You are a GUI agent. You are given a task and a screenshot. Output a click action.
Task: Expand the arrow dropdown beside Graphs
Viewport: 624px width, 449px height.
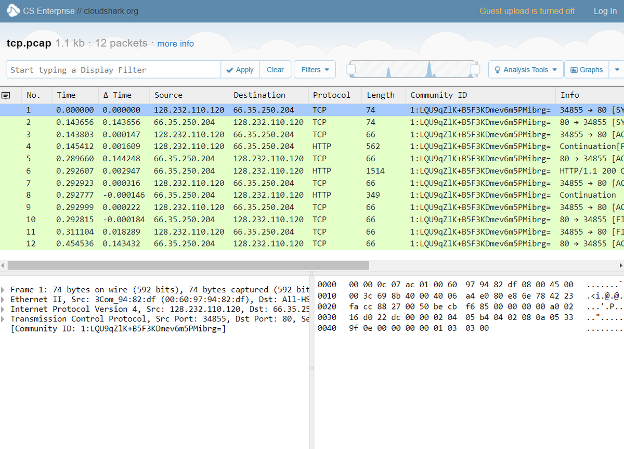617,70
